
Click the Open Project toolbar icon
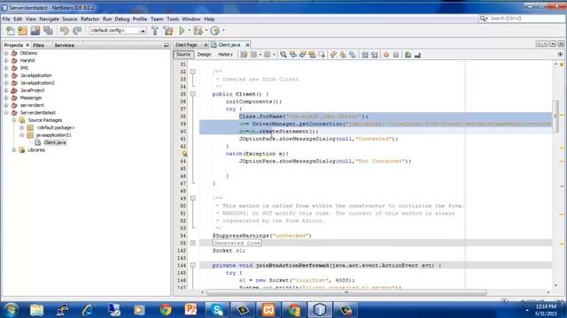coord(35,31)
